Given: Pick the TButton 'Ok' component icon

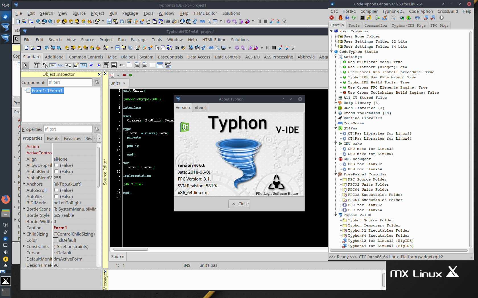Looking at the screenshot, I should pos(53,65).
